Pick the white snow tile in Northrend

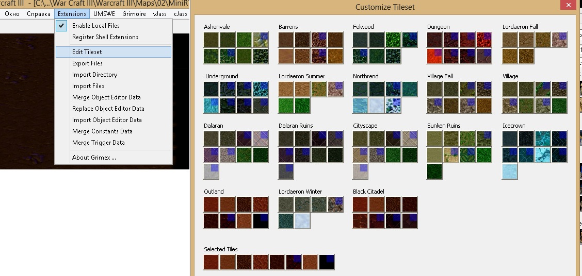(x=377, y=106)
